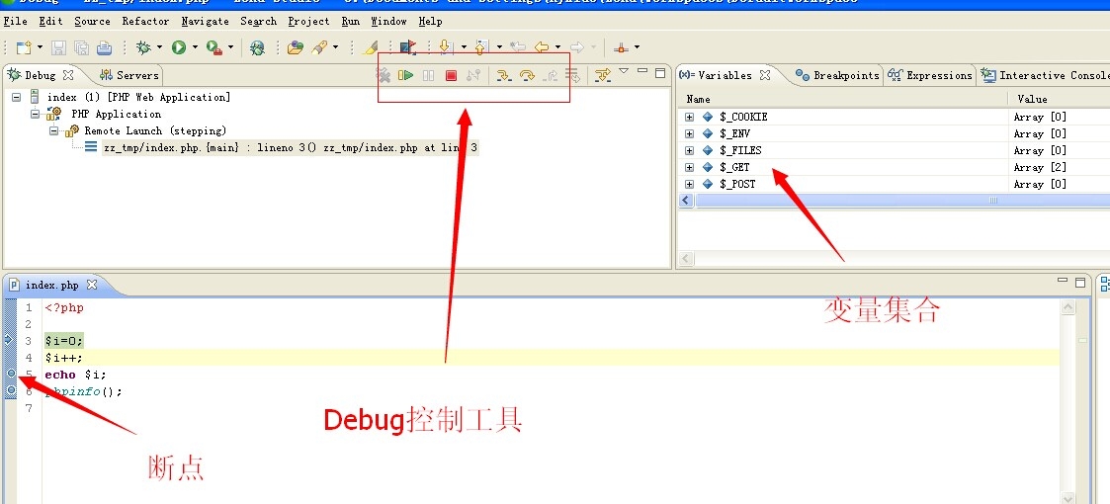The width and height of the screenshot is (1110, 504).
Task: Click the Open Type folder icon
Action: click(296, 47)
